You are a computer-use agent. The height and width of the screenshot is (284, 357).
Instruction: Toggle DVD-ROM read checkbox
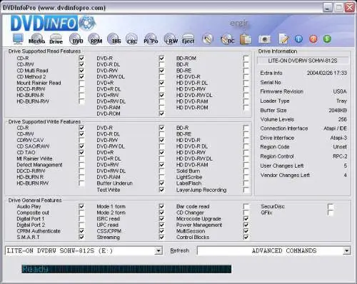click(161, 113)
